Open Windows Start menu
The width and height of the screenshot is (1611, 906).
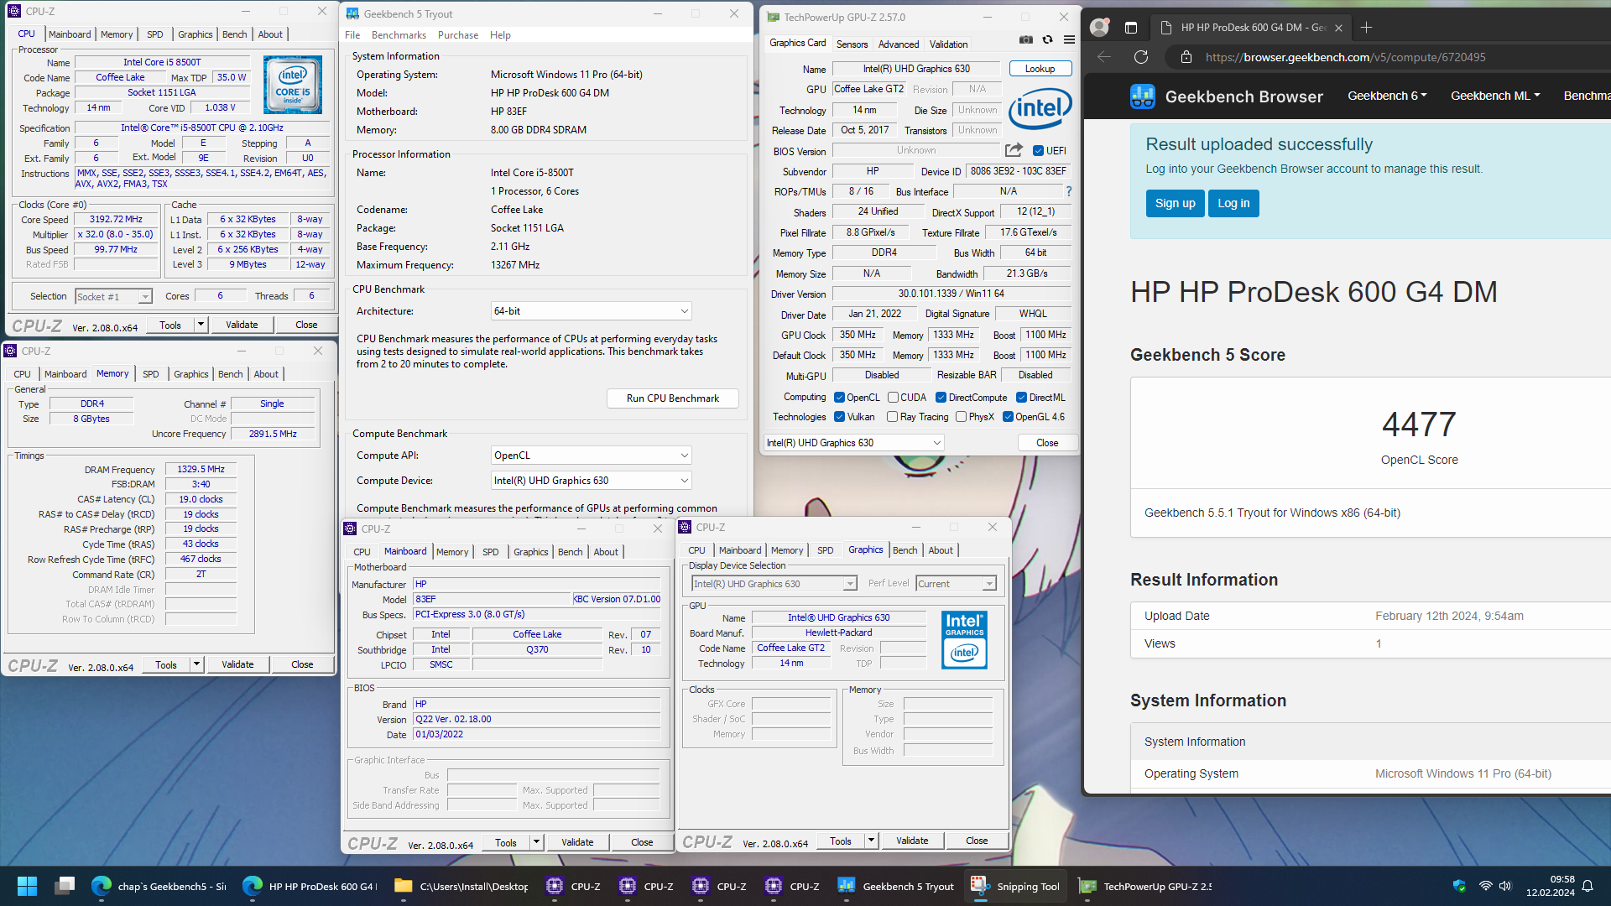[27, 886]
